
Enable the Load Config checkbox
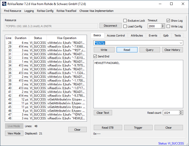[x=125, y=26]
